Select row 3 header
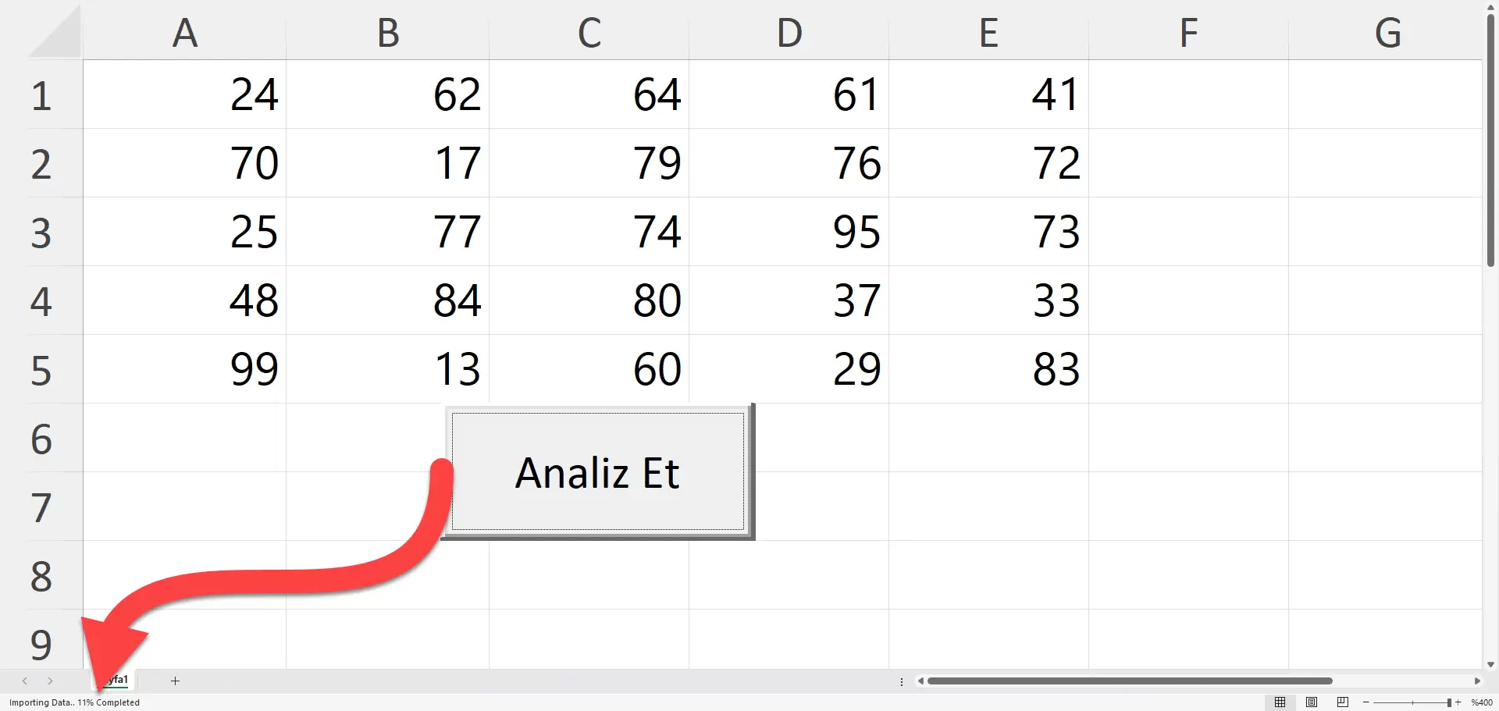The height and width of the screenshot is (711, 1499). point(41,233)
